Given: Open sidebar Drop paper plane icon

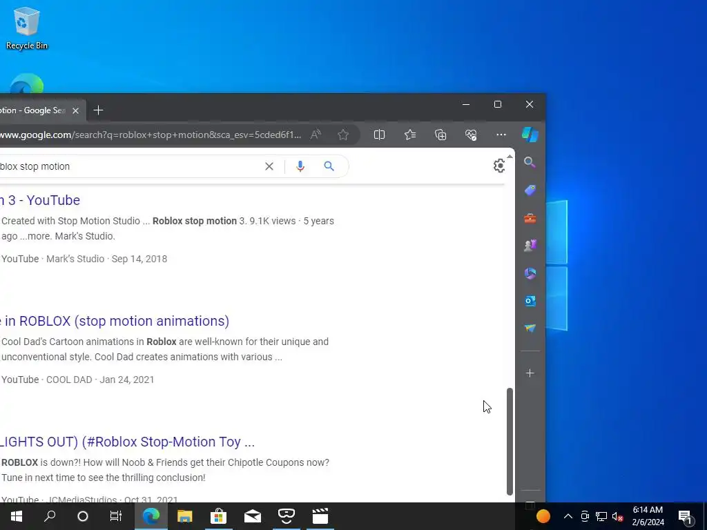Looking at the screenshot, I should point(530,328).
